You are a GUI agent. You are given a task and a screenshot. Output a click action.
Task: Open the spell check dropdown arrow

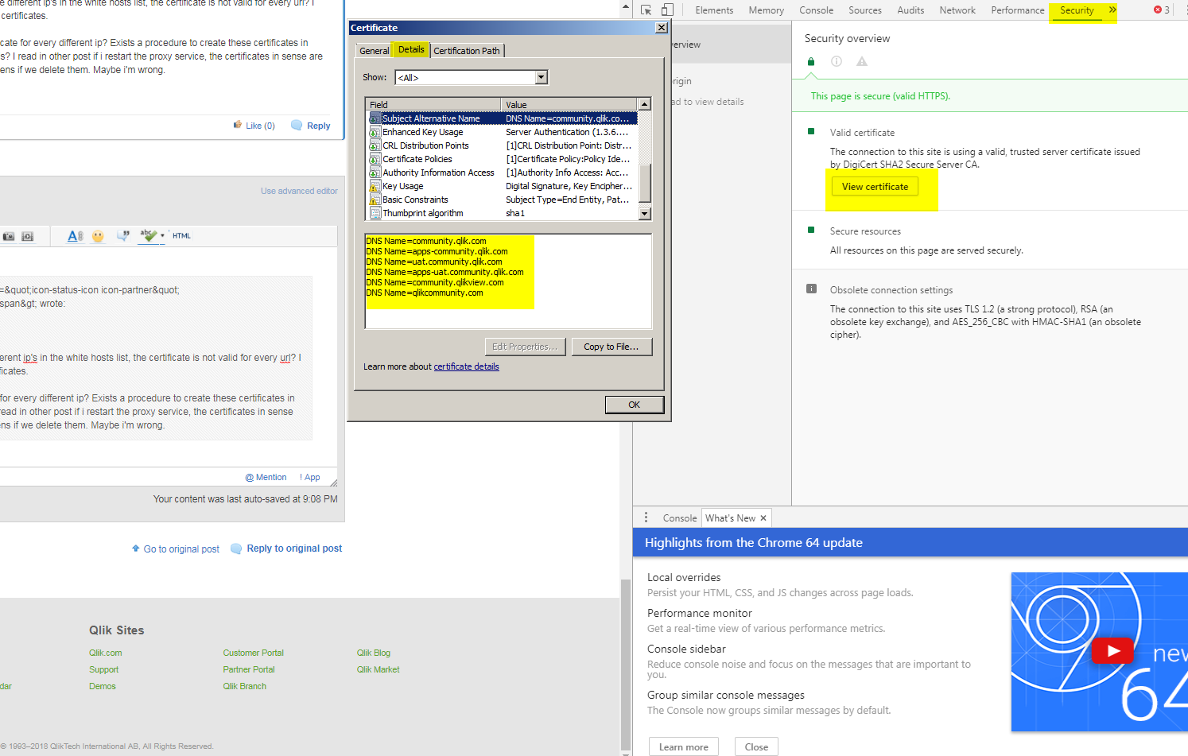(x=162, y=236)
